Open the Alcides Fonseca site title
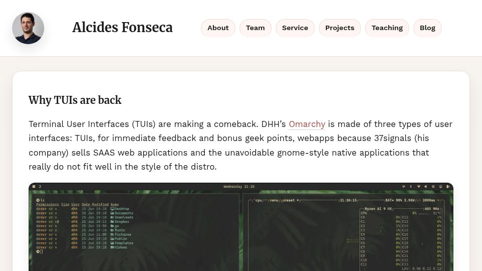 123,28
